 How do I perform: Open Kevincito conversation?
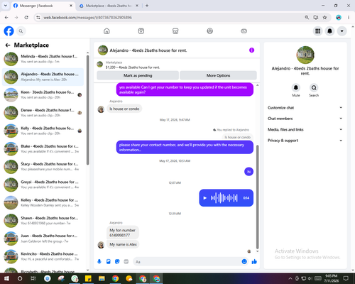[43, 256]
